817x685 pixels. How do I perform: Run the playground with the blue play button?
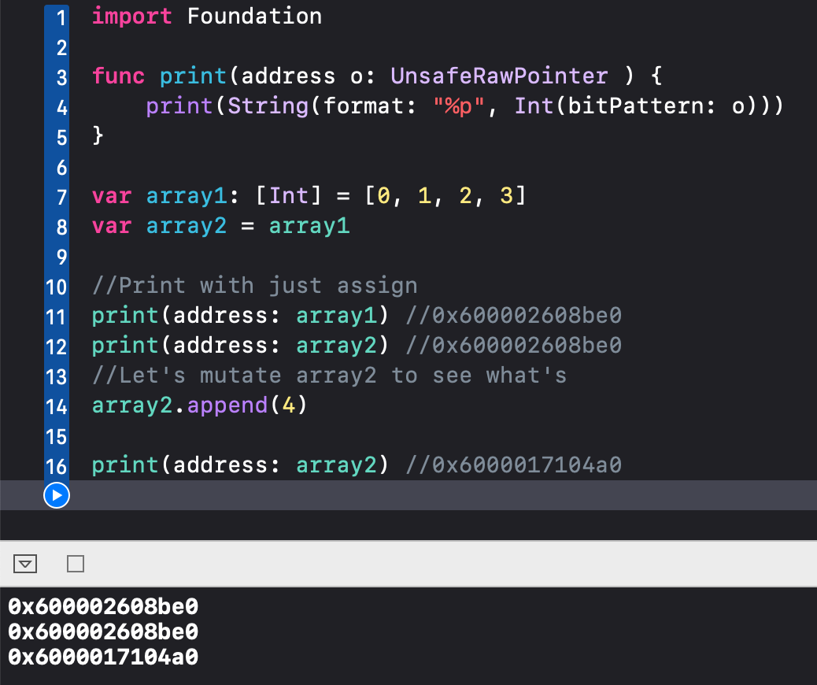pos(57,495)
